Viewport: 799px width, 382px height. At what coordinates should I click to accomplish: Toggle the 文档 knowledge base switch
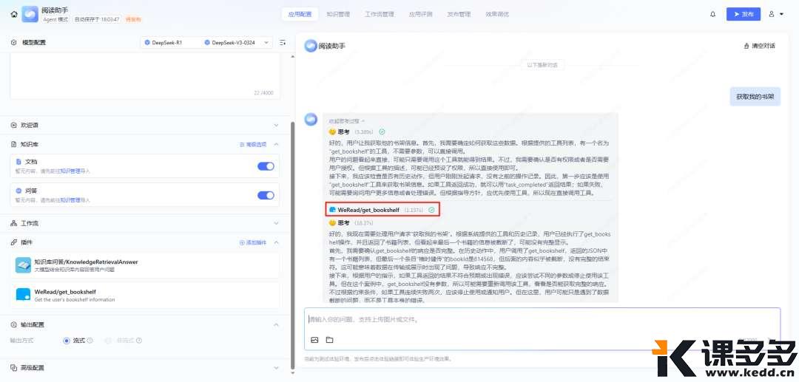click(266, 166)
